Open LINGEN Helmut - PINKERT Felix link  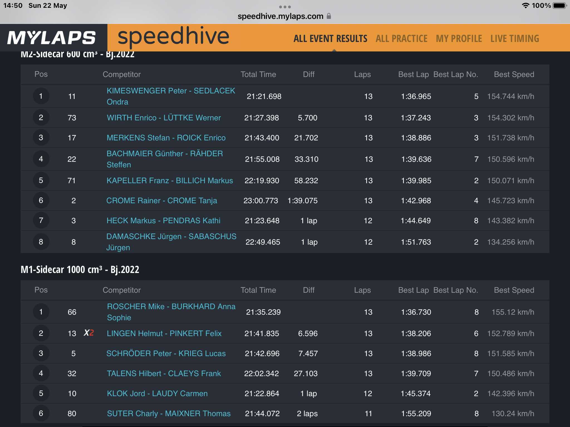164,333
